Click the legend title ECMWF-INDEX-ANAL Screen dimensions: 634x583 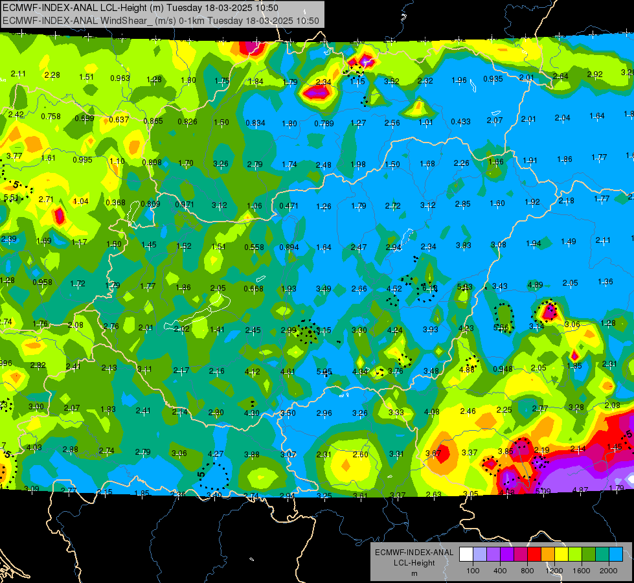(414, 553)
